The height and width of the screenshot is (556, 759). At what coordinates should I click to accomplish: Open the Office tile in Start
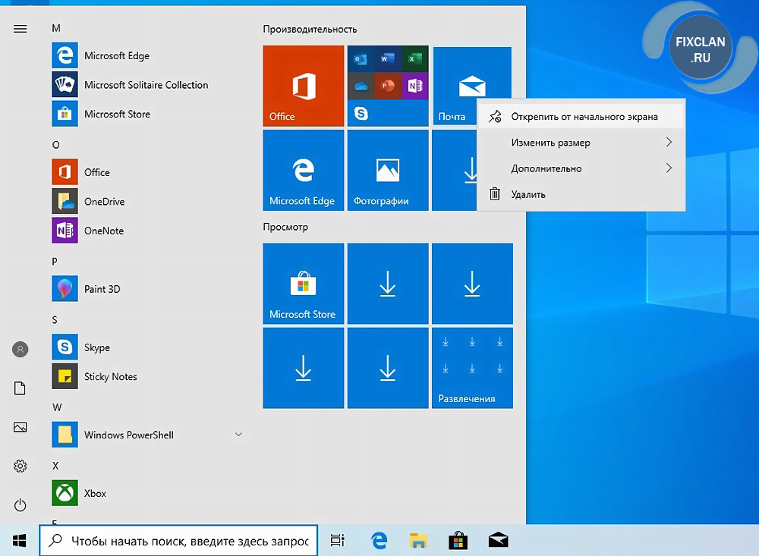(303, 86)
